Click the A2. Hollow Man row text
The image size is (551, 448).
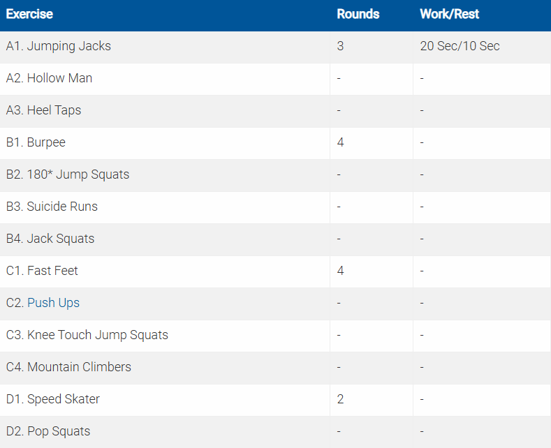49,78
